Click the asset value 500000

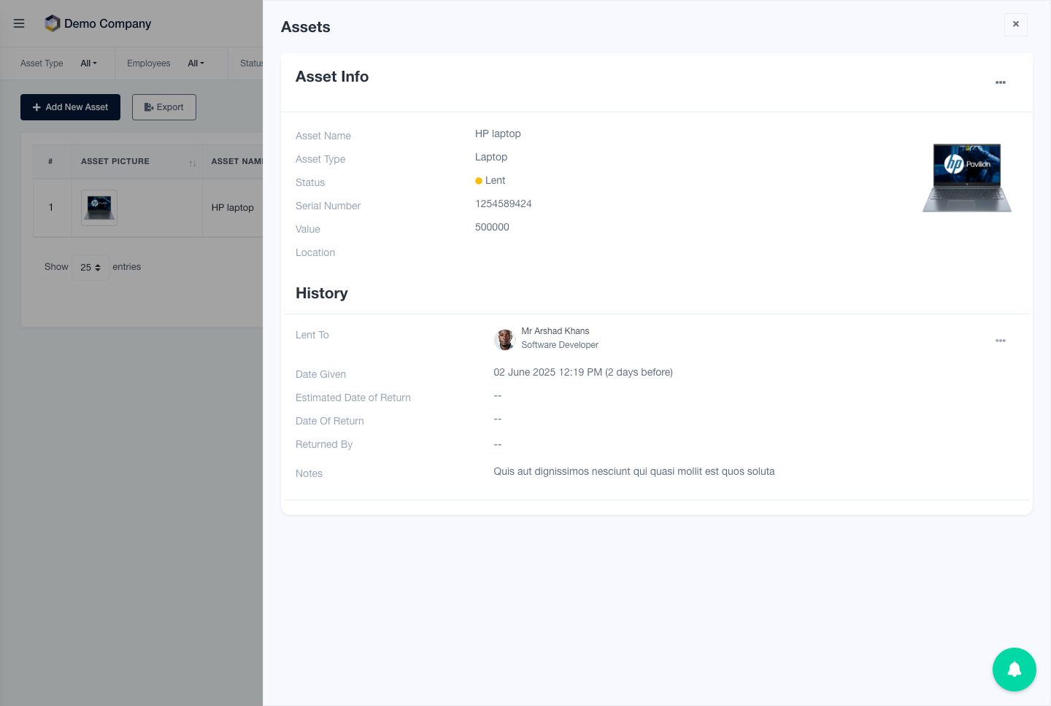[492, 227]
